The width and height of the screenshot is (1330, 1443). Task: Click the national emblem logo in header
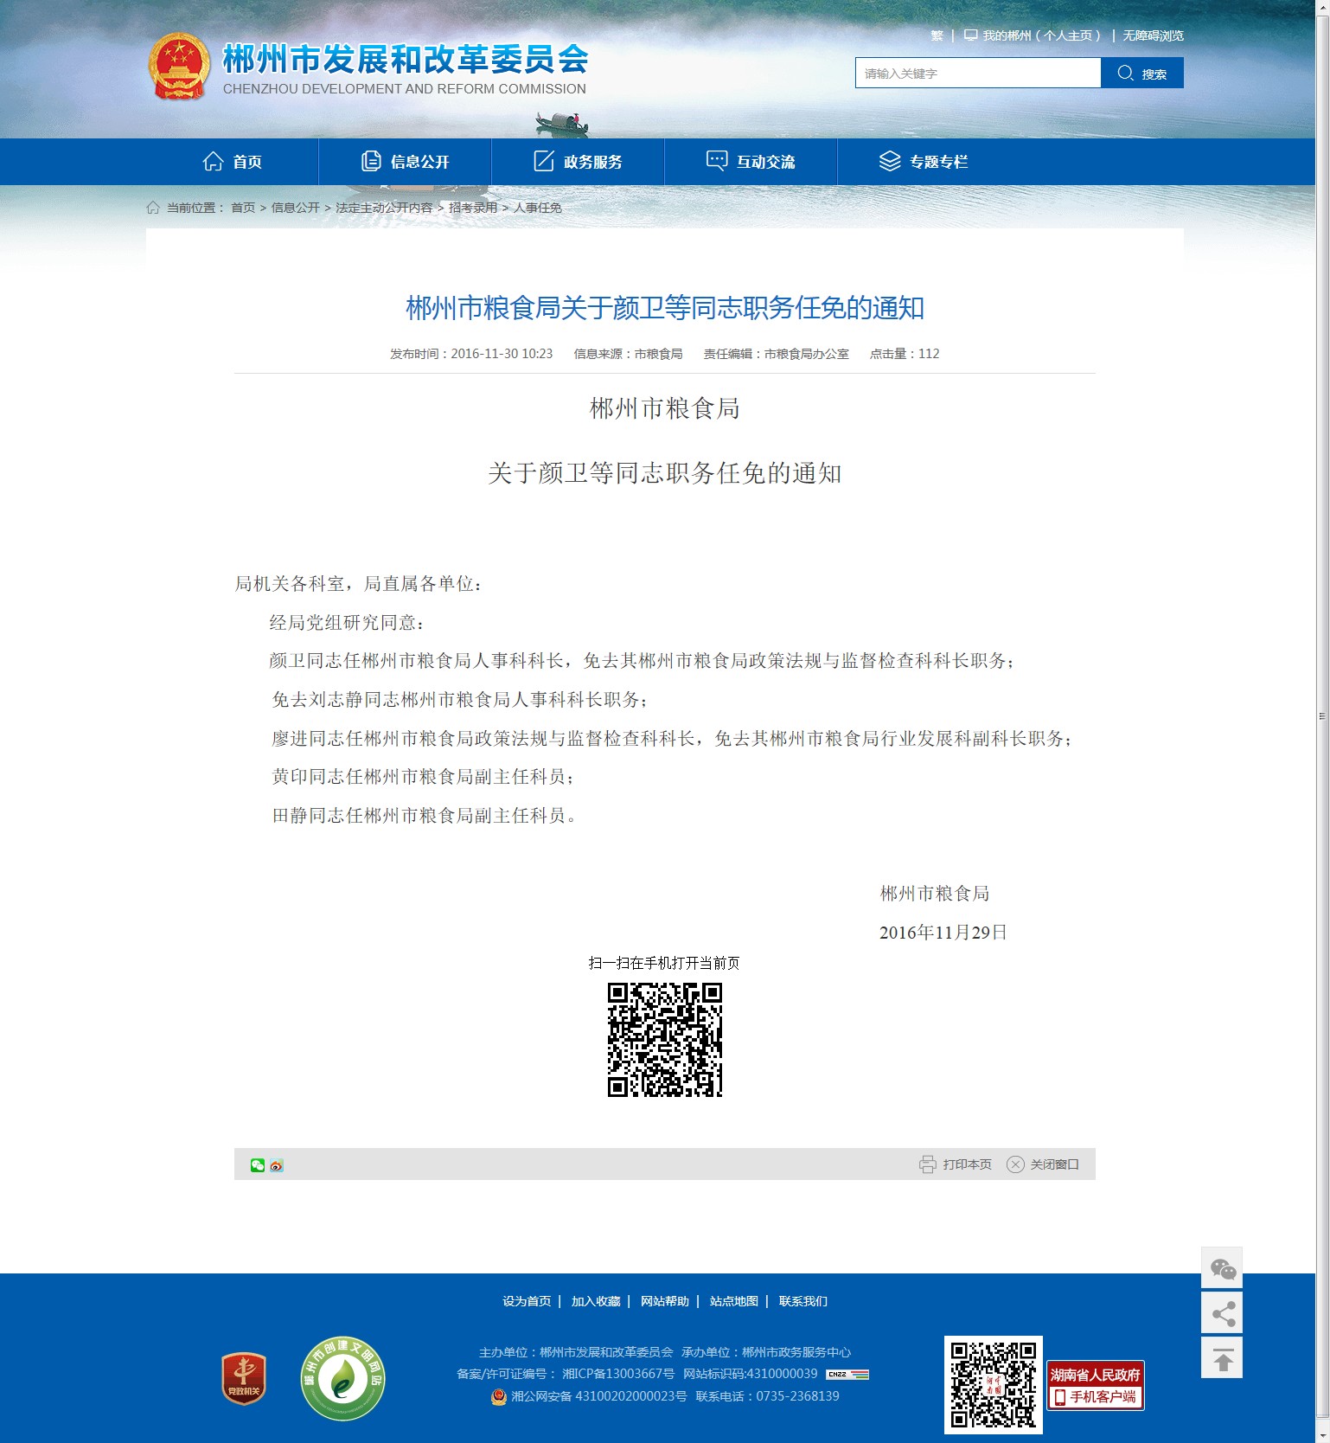point(179,67)
